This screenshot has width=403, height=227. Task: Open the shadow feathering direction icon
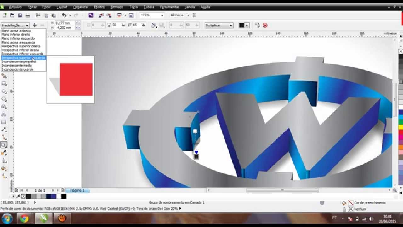tap(154, 25)
